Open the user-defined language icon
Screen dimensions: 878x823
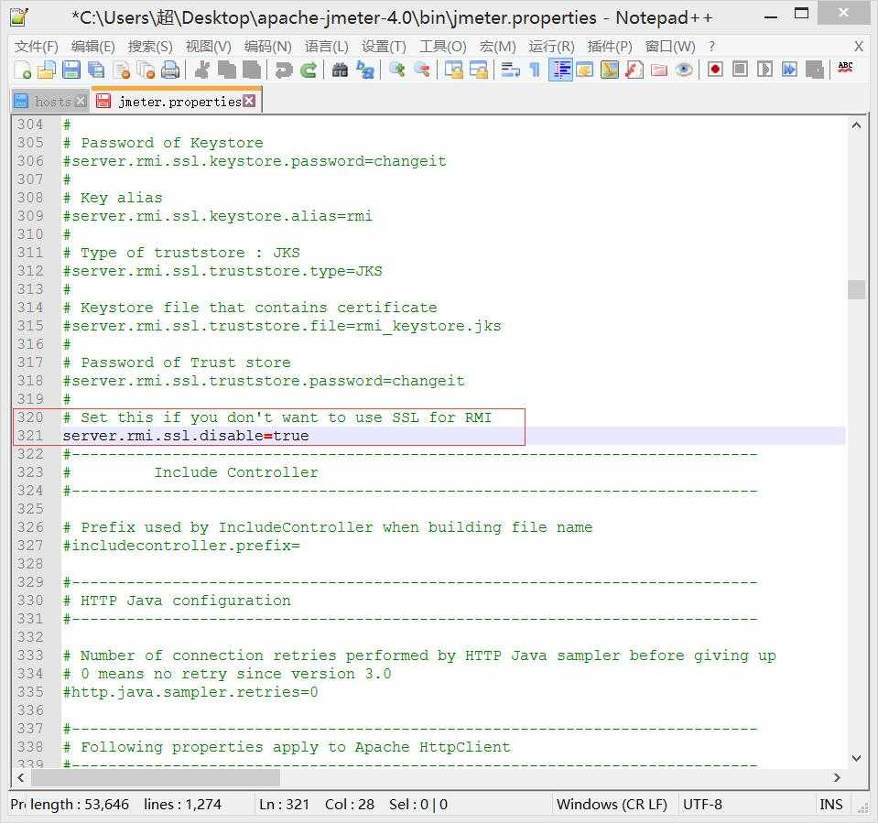click(x=585, y=70)
